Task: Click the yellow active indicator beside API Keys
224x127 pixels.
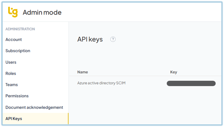Action: [68, 119]
